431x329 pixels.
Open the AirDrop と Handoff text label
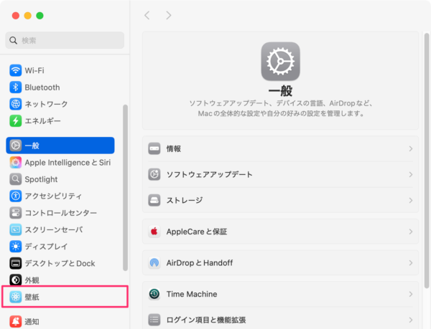point(200,262)
